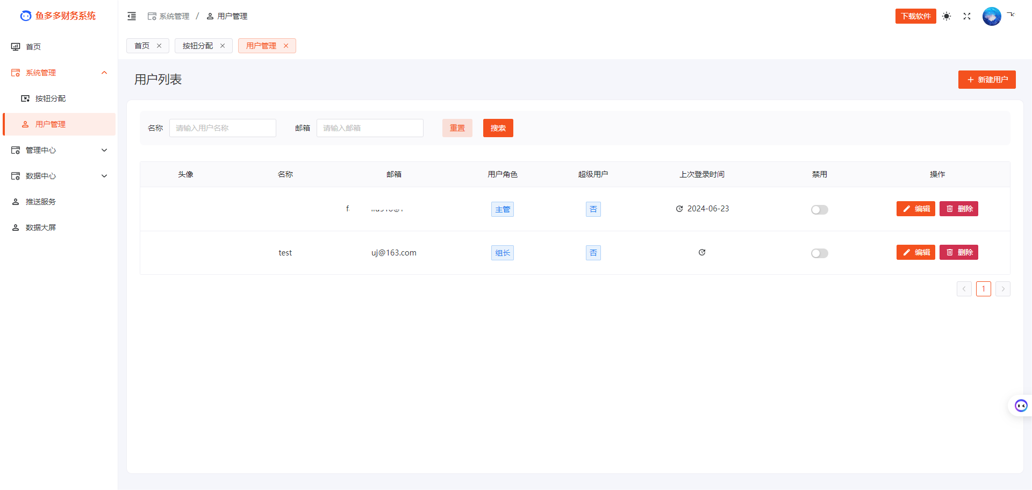Select the 按钮分配 icon in sidebar

(x=25, y=98)
